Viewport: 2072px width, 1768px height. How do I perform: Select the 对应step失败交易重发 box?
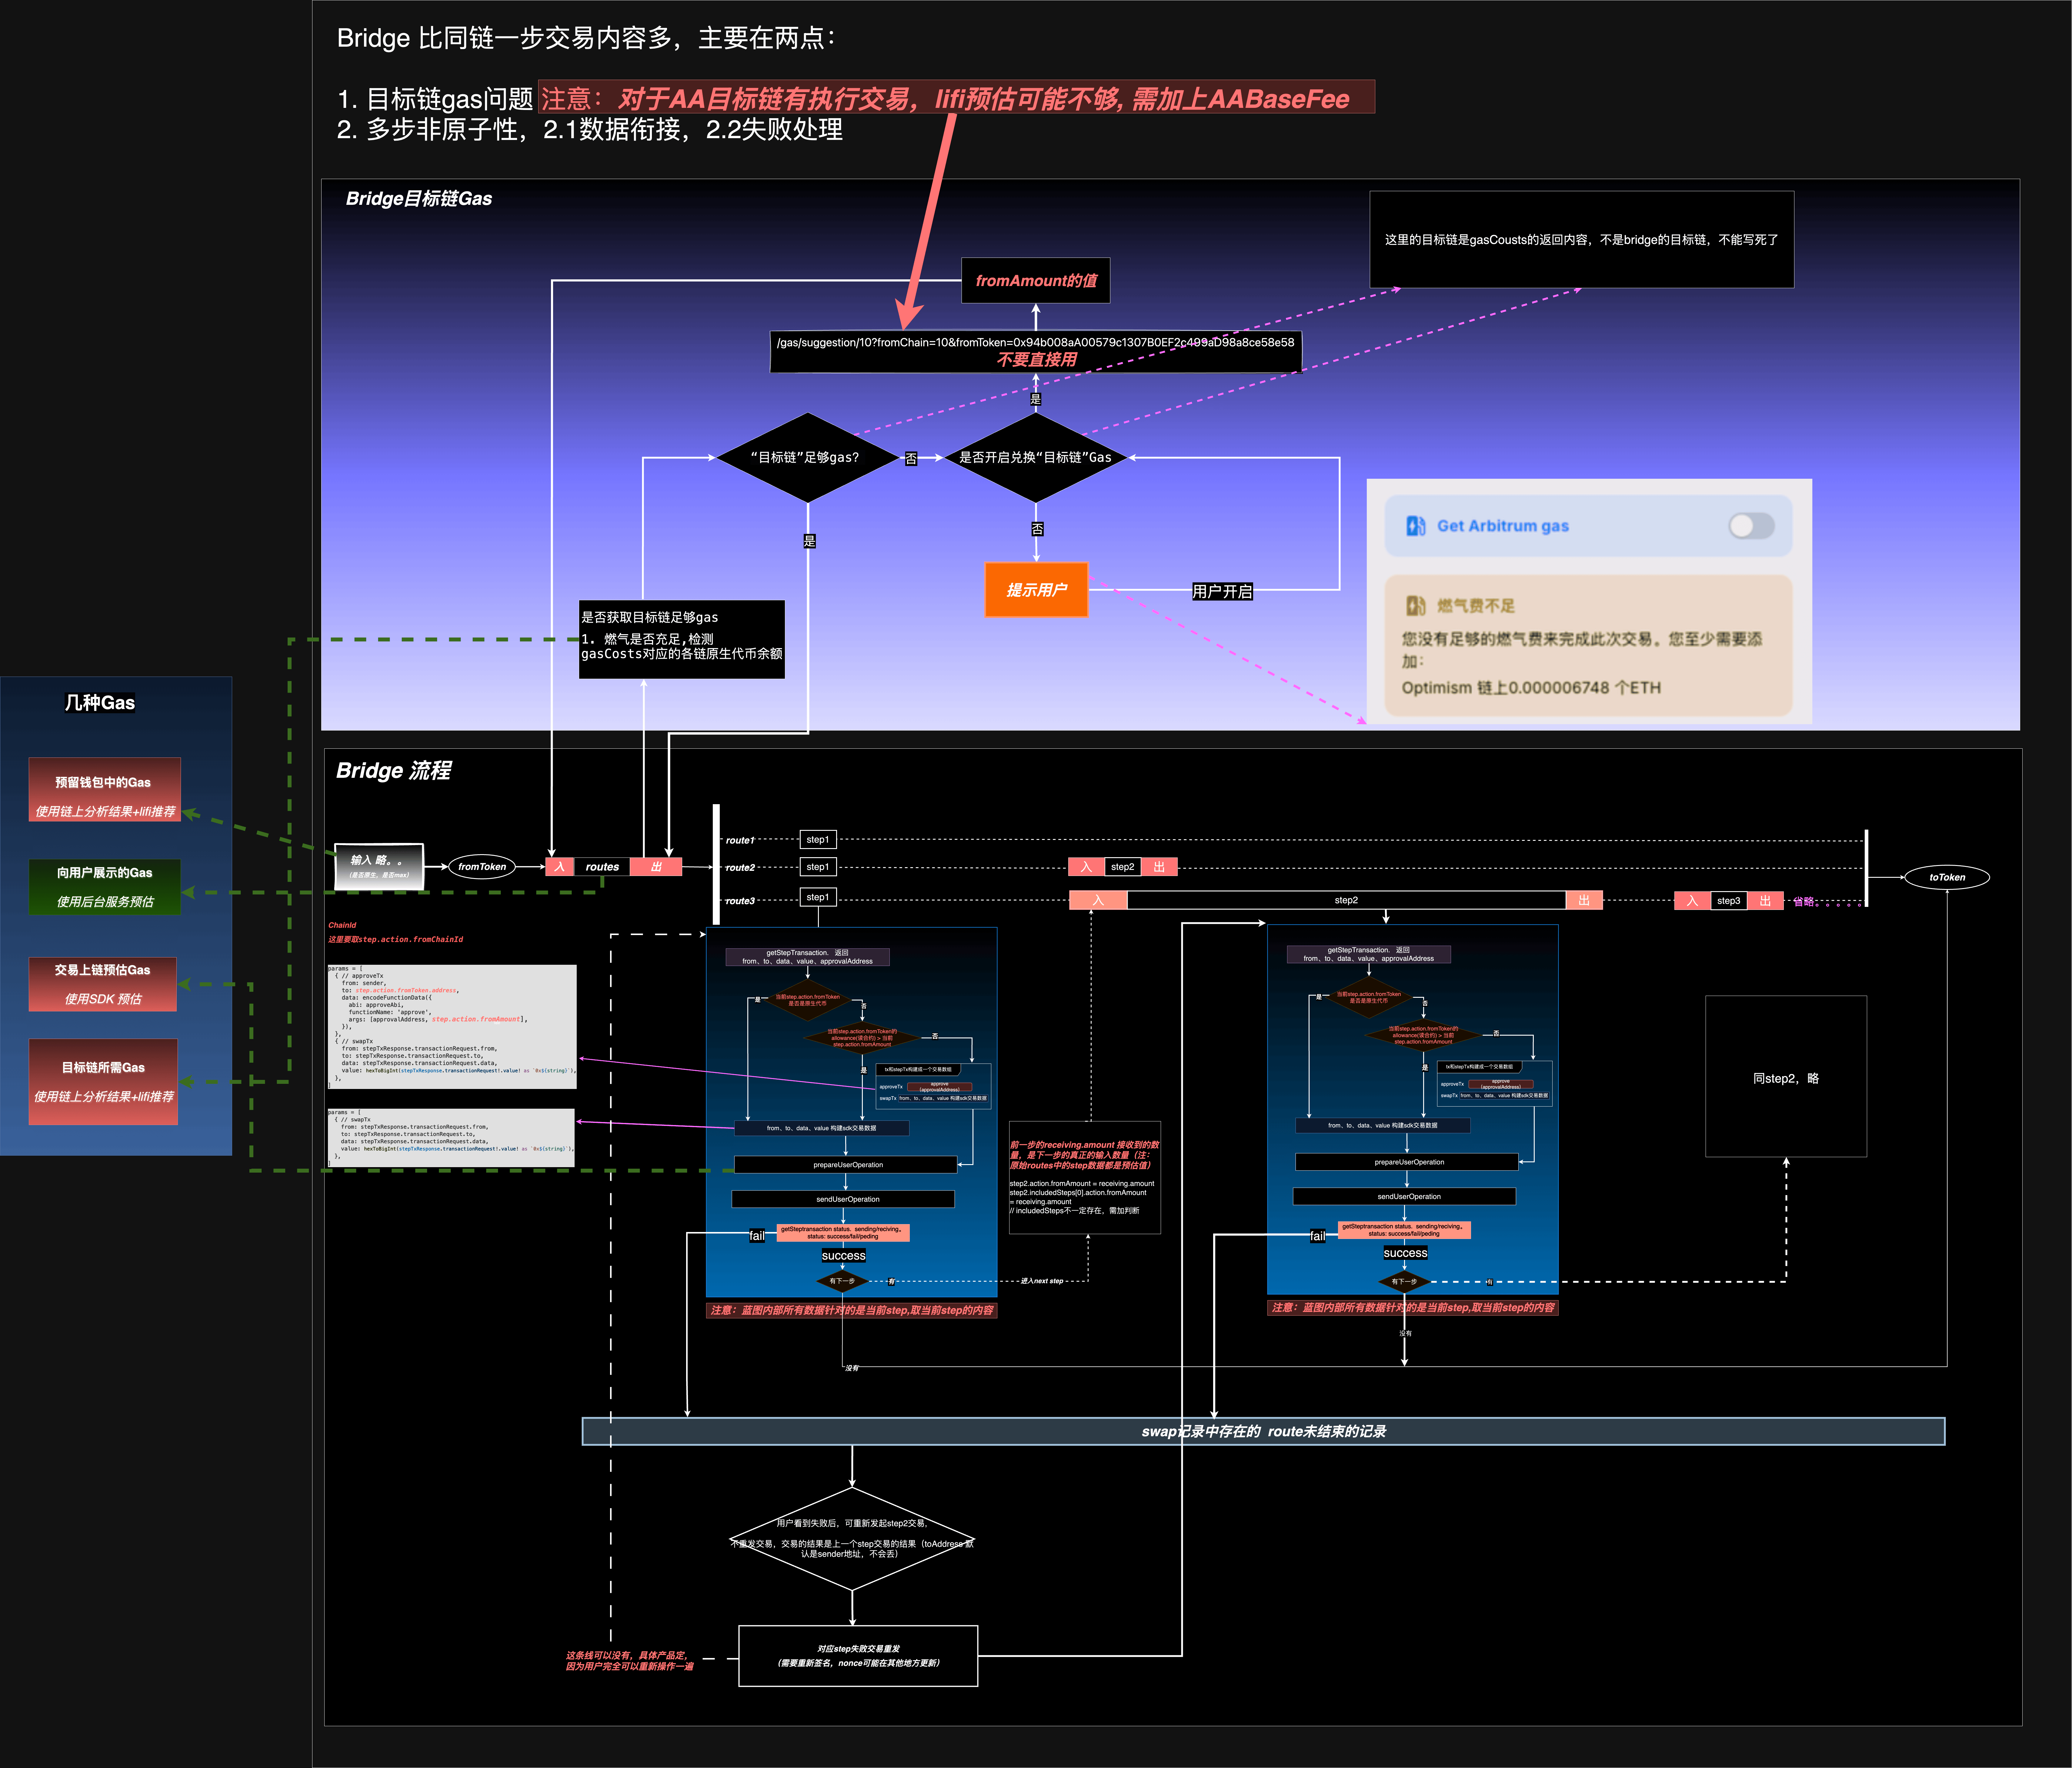(858, 1656)
